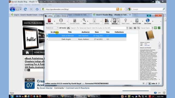Screen dimensions: 175x98
Task: Open the Get books globe icon
Action: click(x=148, y=20)
